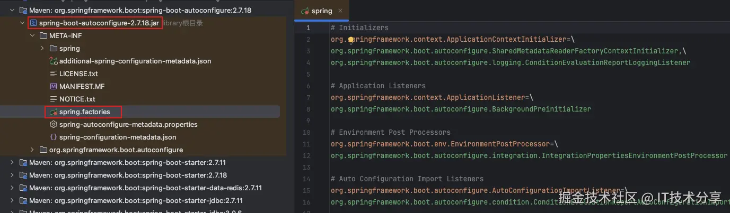Expand the spring folder under META-INF

(x=42, y=49)
